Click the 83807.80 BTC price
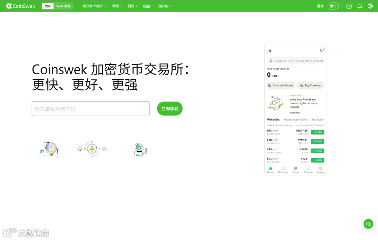The height and width of the screenshot is (240, 378). click(302, 131)
